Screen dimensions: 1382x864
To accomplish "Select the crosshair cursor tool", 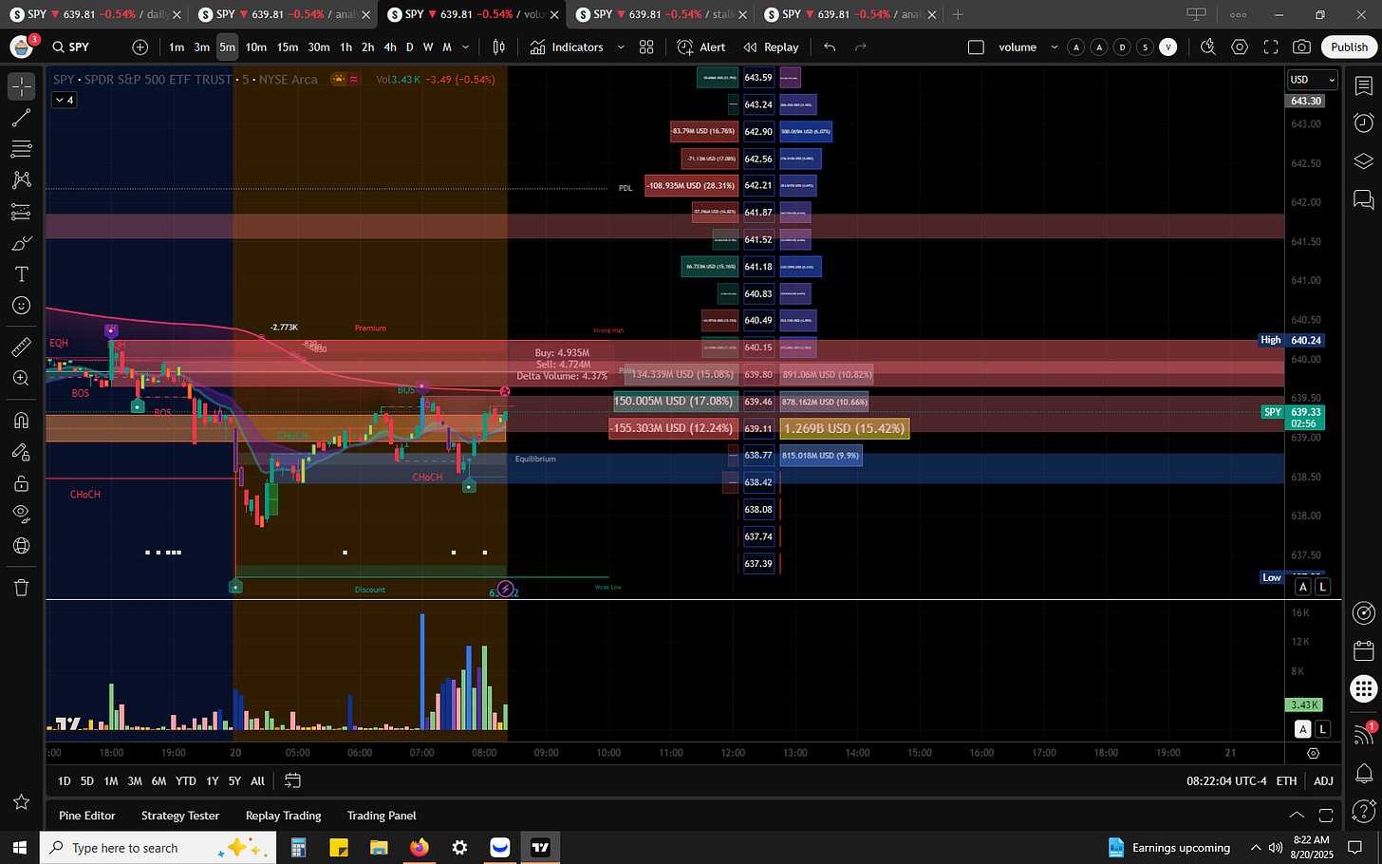I will point(21,86).
